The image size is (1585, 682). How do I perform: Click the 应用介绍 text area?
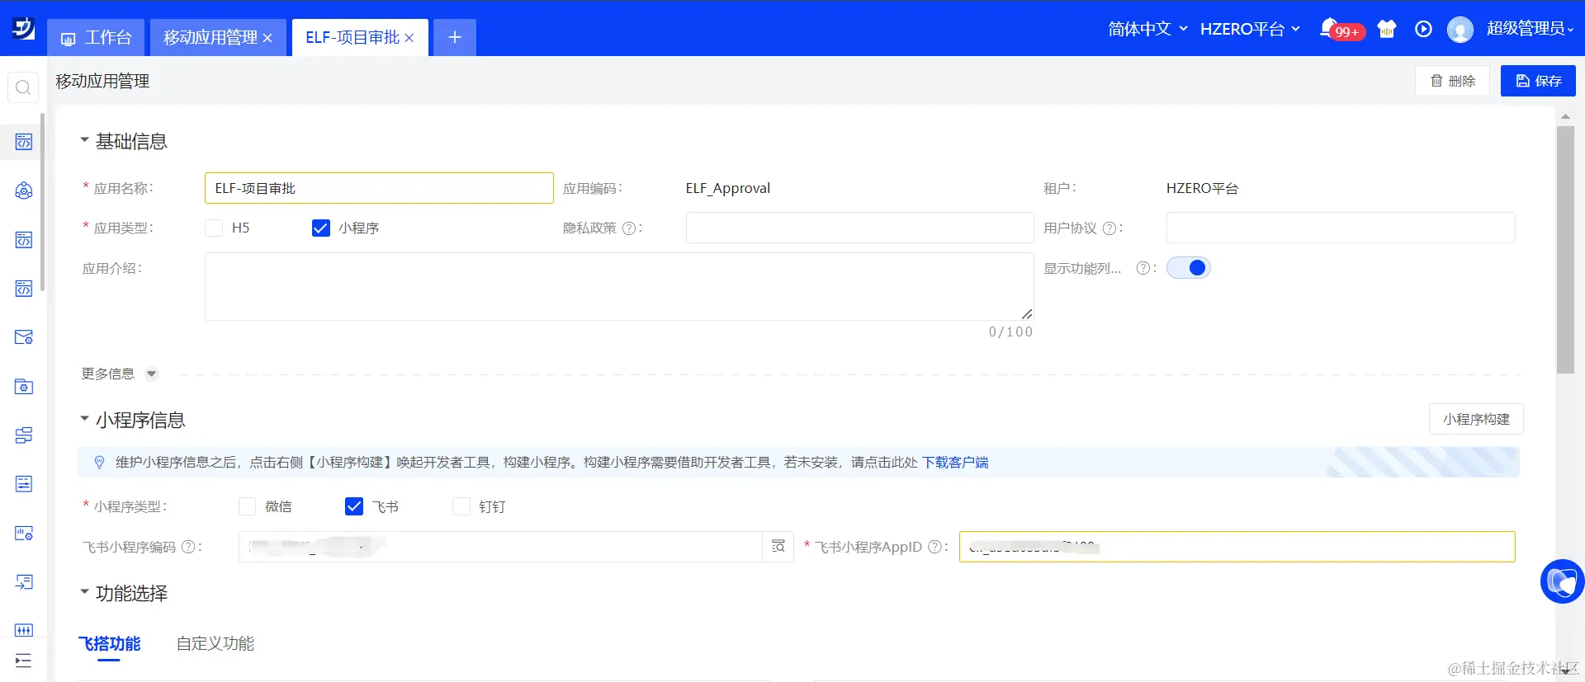tap(619, 286)
